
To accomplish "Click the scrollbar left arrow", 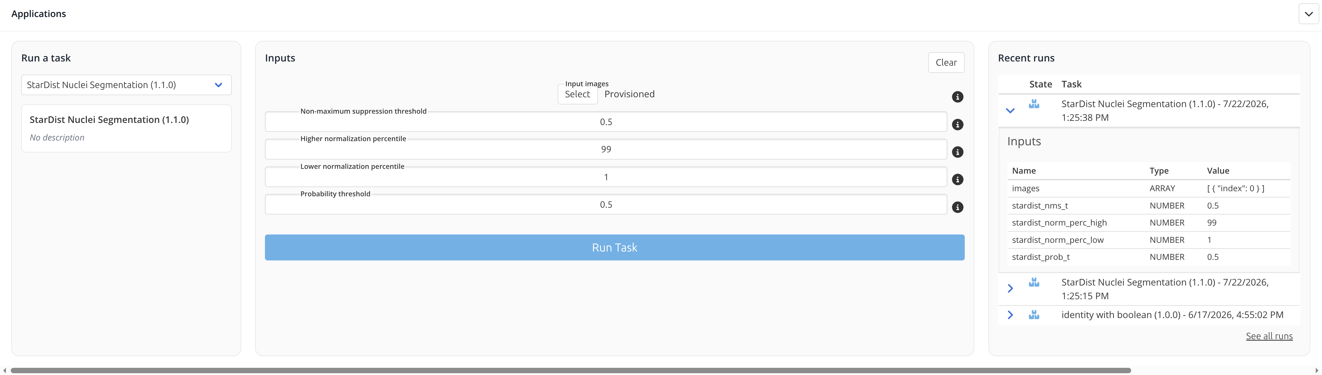I will click(4, 371).
